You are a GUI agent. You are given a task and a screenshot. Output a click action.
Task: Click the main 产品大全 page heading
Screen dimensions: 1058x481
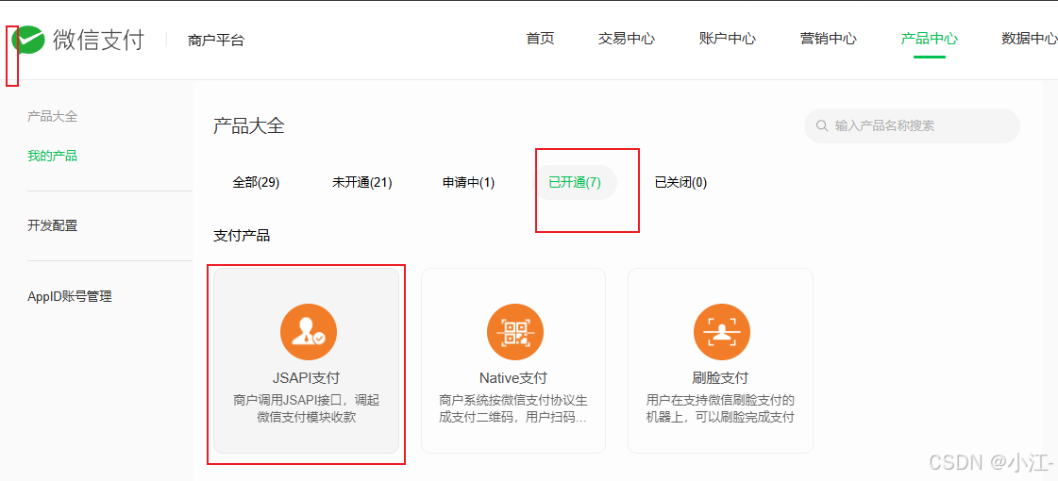point(249,126)
